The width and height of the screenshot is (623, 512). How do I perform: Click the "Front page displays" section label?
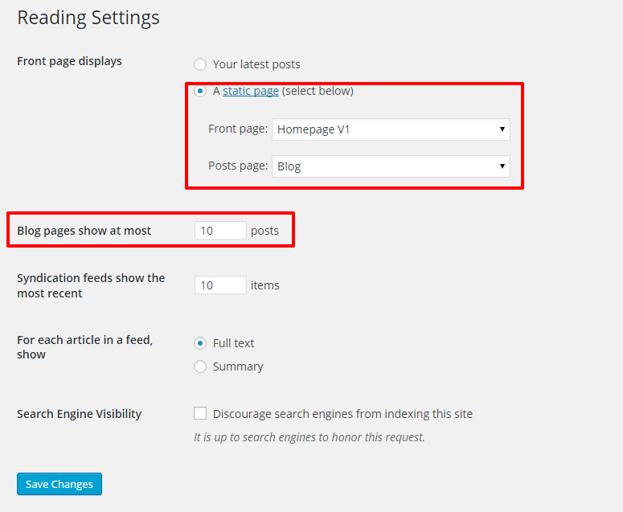click(x=69, y=61)
